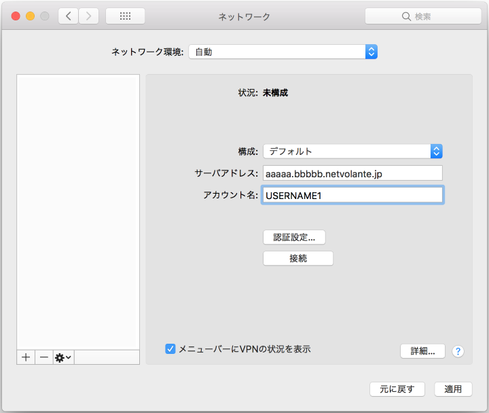Expand the 構成 デフォルト dropdown

tap(353, 151)
